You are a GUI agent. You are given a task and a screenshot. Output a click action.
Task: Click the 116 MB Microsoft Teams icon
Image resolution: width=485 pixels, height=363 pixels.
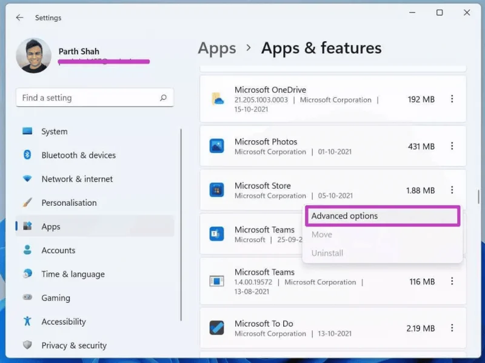[216, 281]
